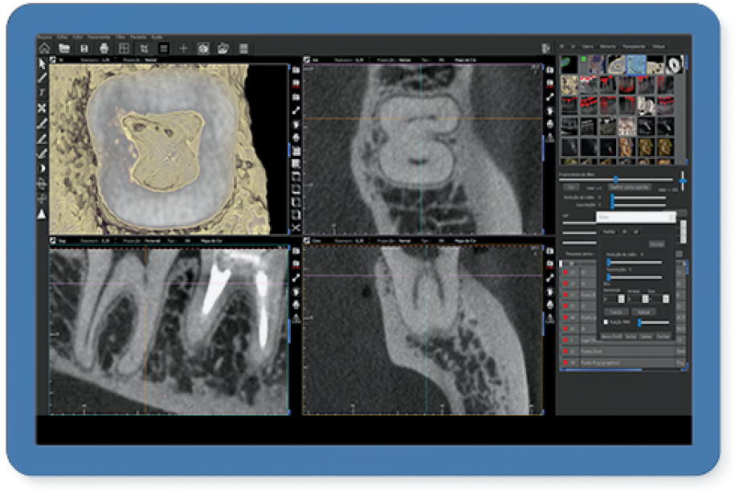Image resolution: width=739 pixels, height=495 pixels.
Task: Click the Definir como padrão button
Action: pos(628,186)
